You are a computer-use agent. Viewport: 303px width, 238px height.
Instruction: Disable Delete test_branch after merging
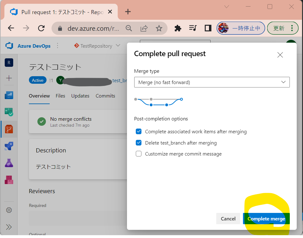pos(139,142)
